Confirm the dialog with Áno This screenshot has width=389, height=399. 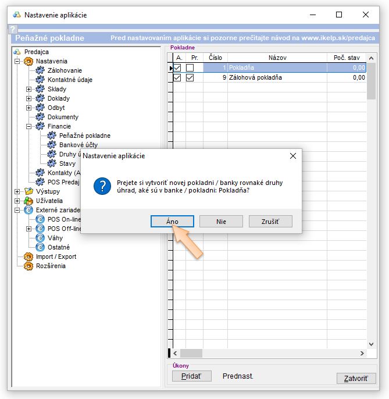pyautogui.click(x=172, y=222)
